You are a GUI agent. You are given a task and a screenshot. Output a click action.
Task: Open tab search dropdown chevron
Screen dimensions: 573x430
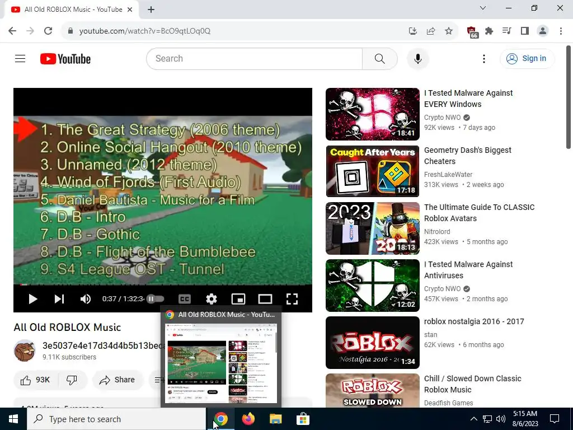tap(483, 8)
